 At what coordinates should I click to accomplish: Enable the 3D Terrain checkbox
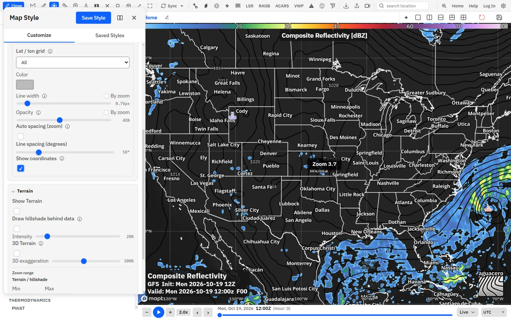(17, 253)
